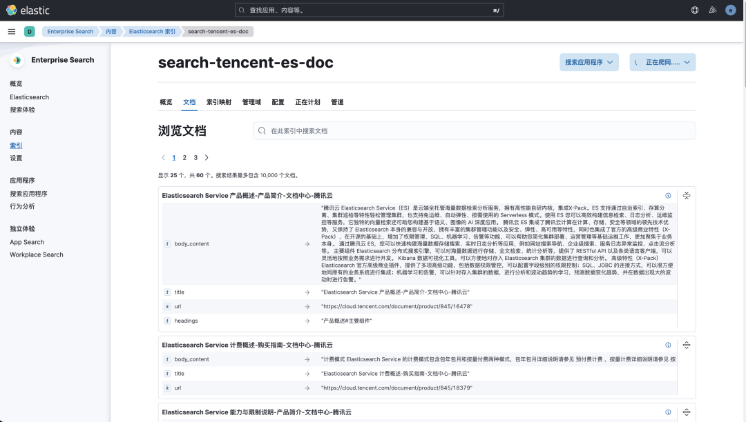Open Elasticsearch in the sidebar
The width and height of the screenshot is (746, 422).
(30, 97)
